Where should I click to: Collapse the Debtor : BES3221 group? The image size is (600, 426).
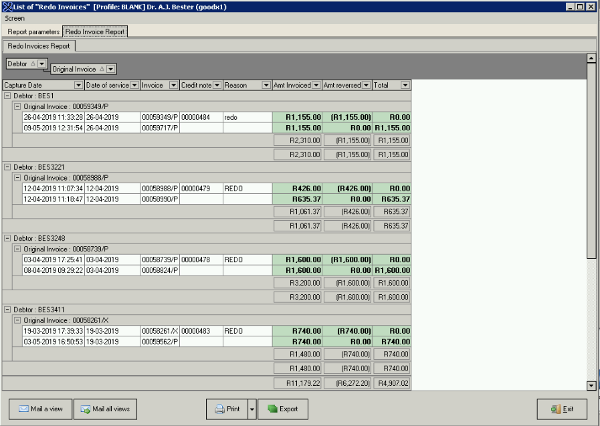[x=7, y=167]
